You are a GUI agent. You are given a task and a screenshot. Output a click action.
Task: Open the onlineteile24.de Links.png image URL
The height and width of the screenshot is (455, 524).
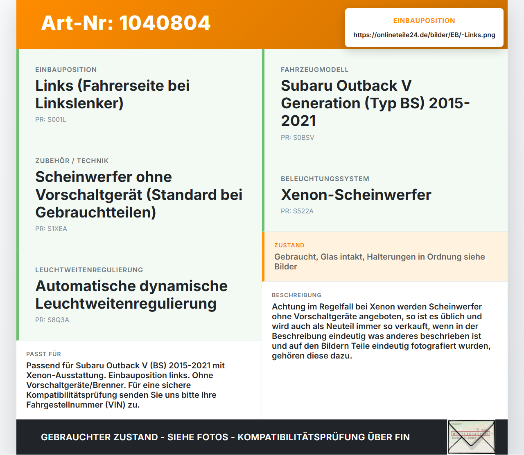coord(424,35)
